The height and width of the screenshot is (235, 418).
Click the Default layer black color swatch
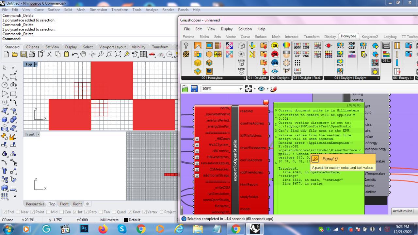point(126,220)
